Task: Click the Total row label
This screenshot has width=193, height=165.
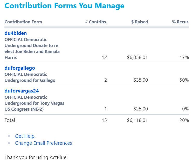Action: click(x=10, y=120)
